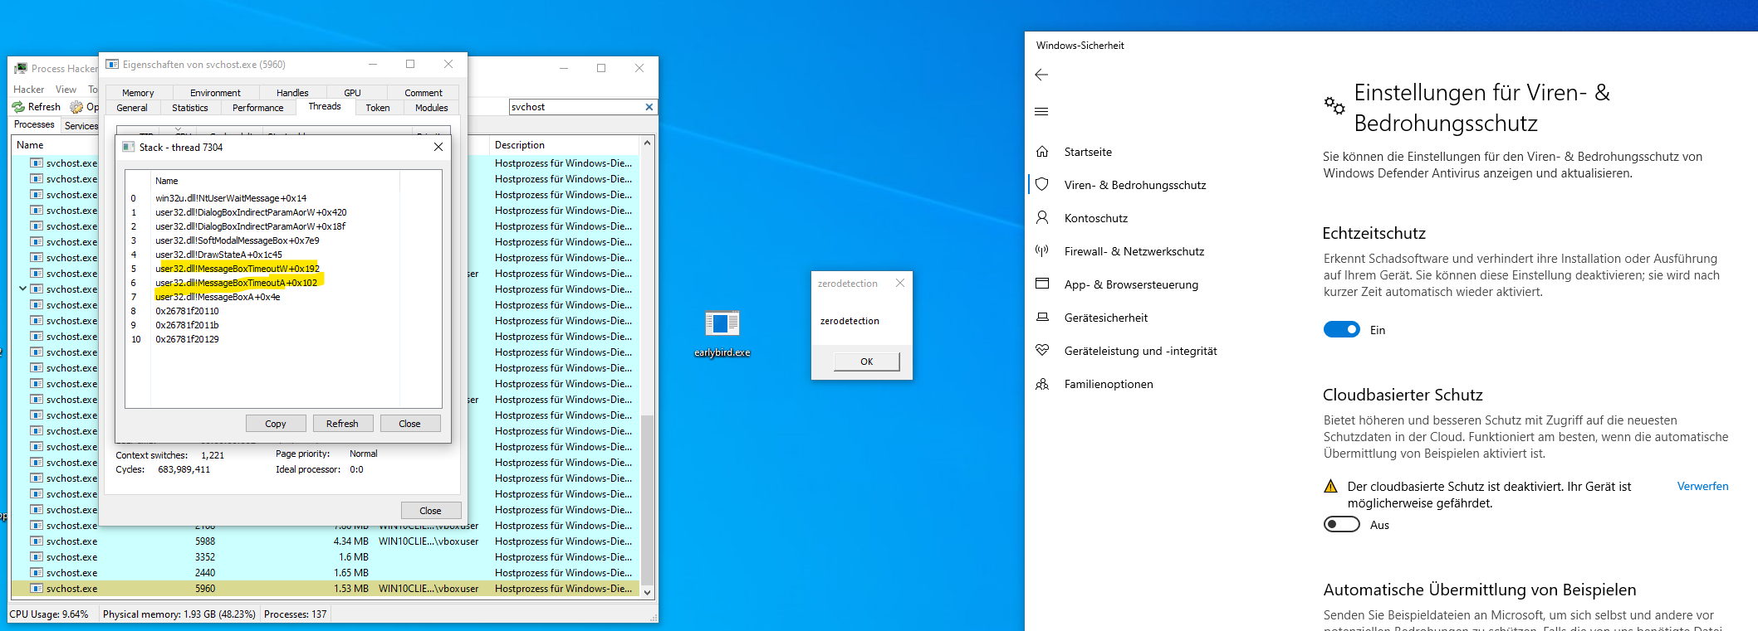The width and height of the screenshot is (1758, 631).
Task: Click the Kontoschutz person icon
Action: tap(1042, 217)
